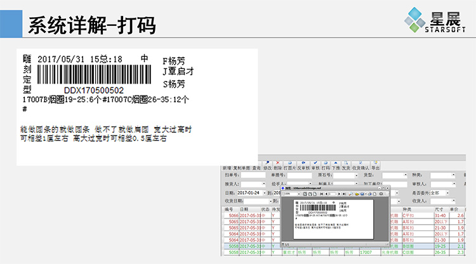Click the 打码 barcode print toolbar icon

326,167
